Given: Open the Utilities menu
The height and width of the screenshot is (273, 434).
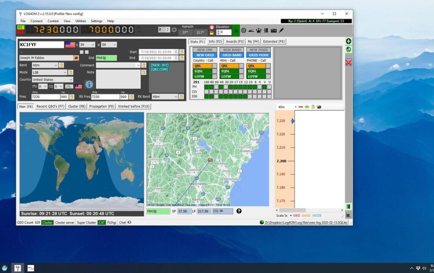Looking at the screenshot, I should pyautogui.click(x=81, y=21).
